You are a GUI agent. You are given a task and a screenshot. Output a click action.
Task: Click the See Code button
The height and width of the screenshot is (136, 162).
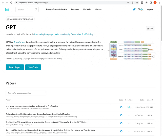(x=33, y=67)
